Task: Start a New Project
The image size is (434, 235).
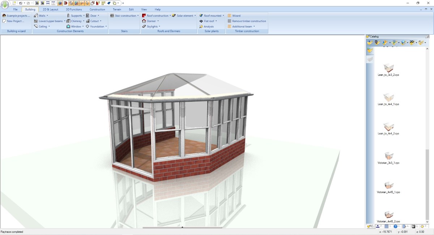Action: tap(13, 21)
